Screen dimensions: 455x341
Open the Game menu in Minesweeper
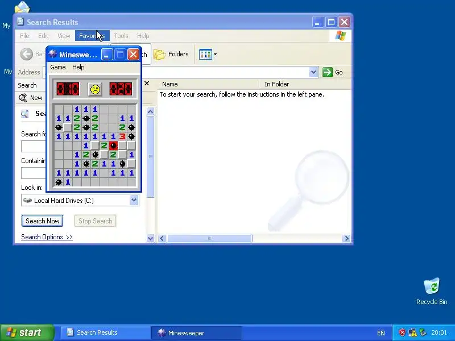[x=58, y=67]
